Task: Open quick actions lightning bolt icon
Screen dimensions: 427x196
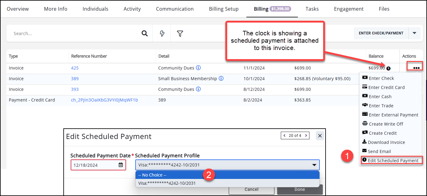Action: [x=162, y=34]
